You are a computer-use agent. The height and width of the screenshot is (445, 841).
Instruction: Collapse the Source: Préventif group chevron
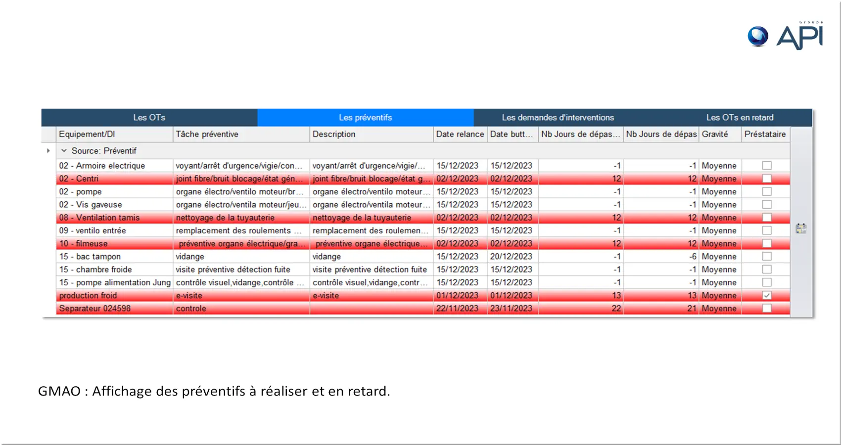tap(64, 151)
